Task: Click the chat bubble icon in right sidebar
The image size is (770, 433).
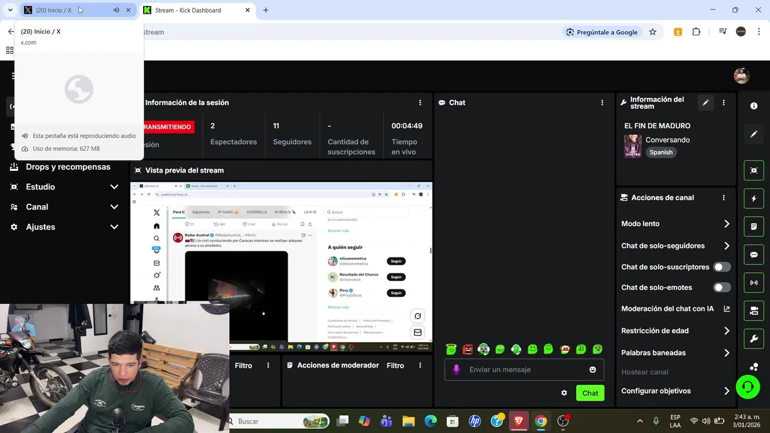Action: click(754, 255)
